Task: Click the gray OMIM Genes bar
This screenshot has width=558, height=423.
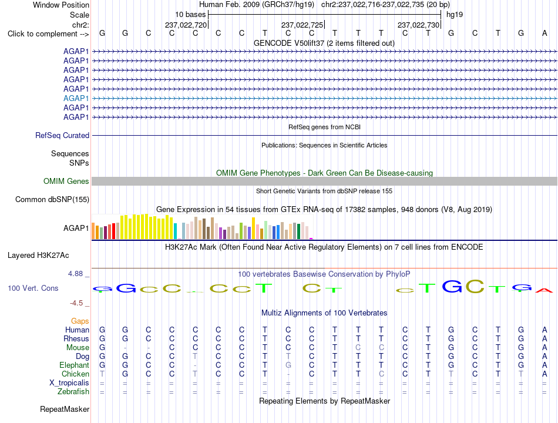Action: pos(324,181)
